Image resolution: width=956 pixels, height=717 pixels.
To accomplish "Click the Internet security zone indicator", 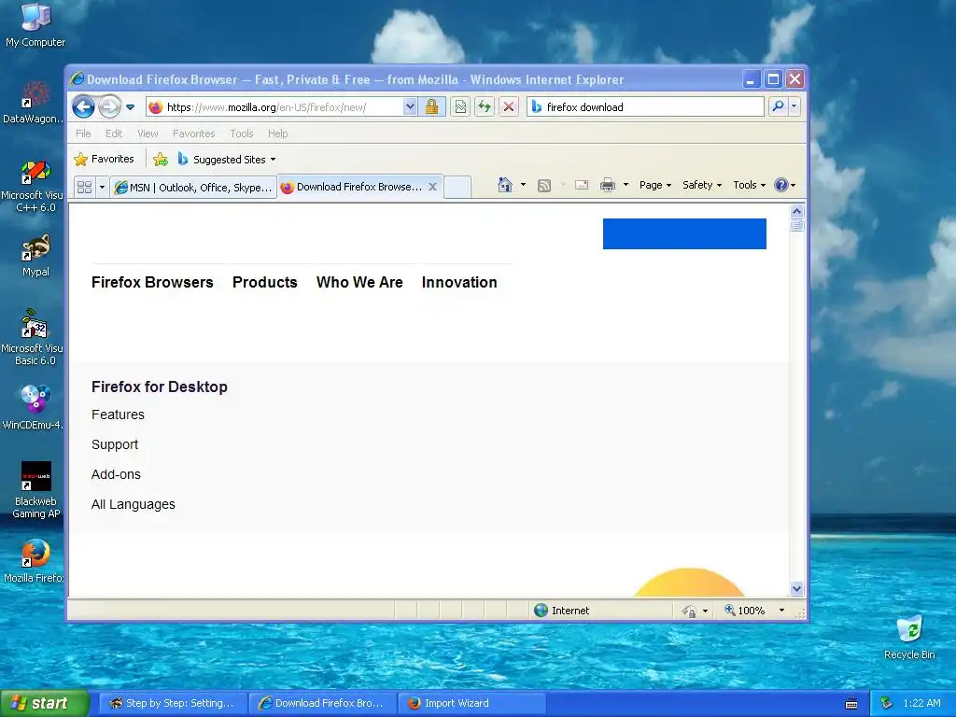I will click(x=561, y=611).
